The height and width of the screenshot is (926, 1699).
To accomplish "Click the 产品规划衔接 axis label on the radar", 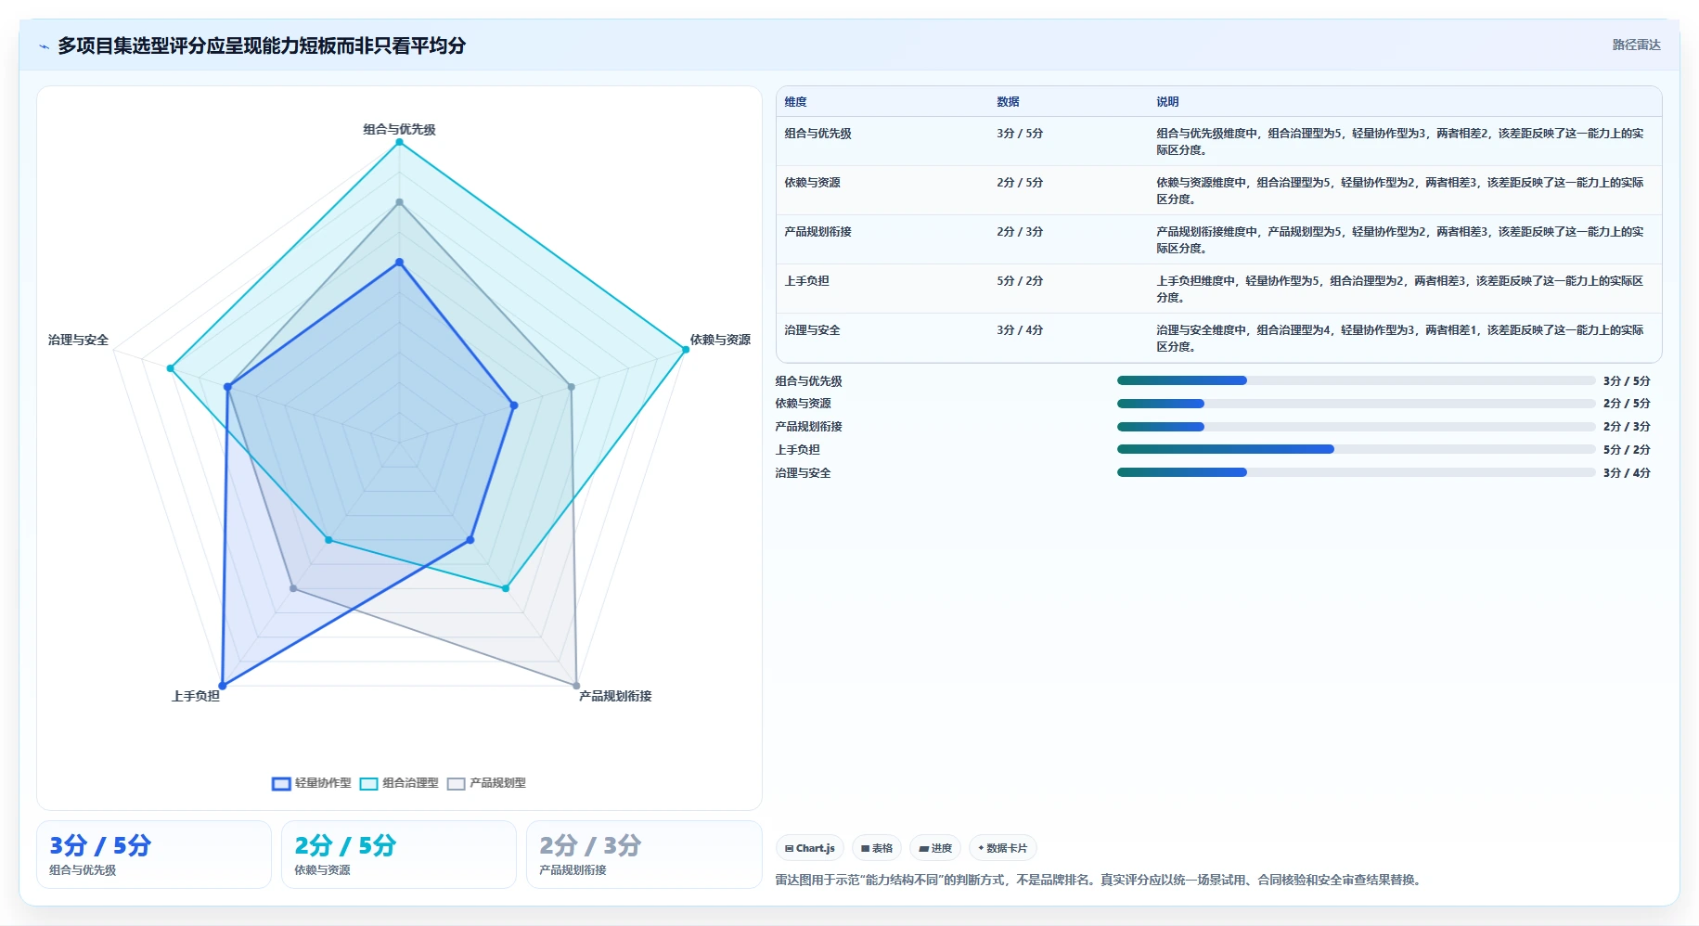I will coord(615,696).
